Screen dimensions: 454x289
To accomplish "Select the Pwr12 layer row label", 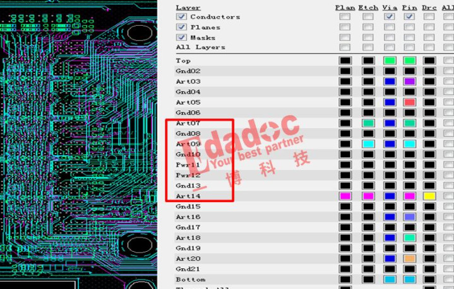I will (x=188, y=175).
